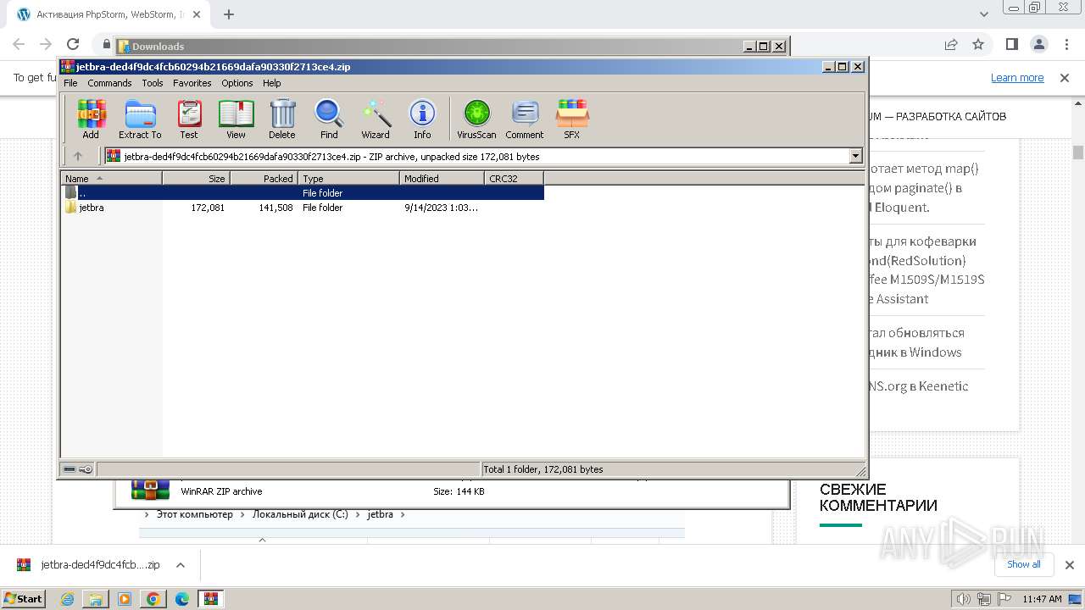The width and height of the screenshot is (1085, 610).
Task: Open Microsoft Edge from the taskbar
Action: coord(182,599)
